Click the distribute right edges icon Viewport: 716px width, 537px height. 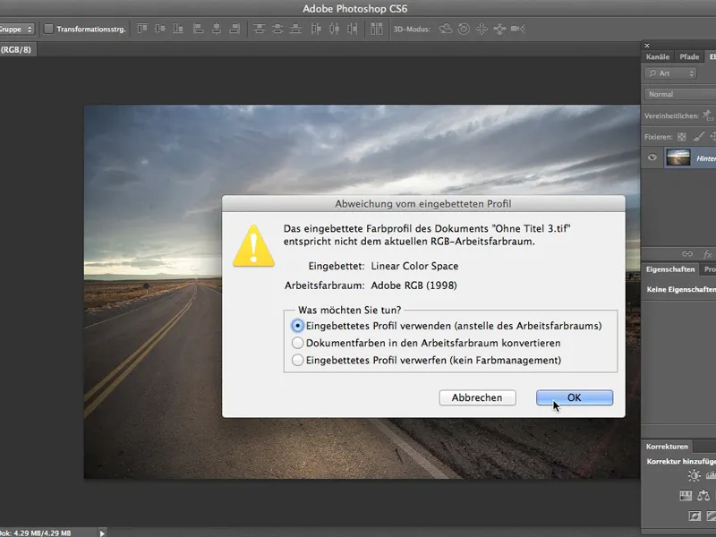click(x=353, y=29)
